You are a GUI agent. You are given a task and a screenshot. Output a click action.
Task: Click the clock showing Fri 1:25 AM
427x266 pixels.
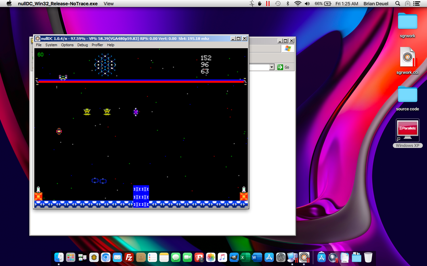tap(347, 4)
